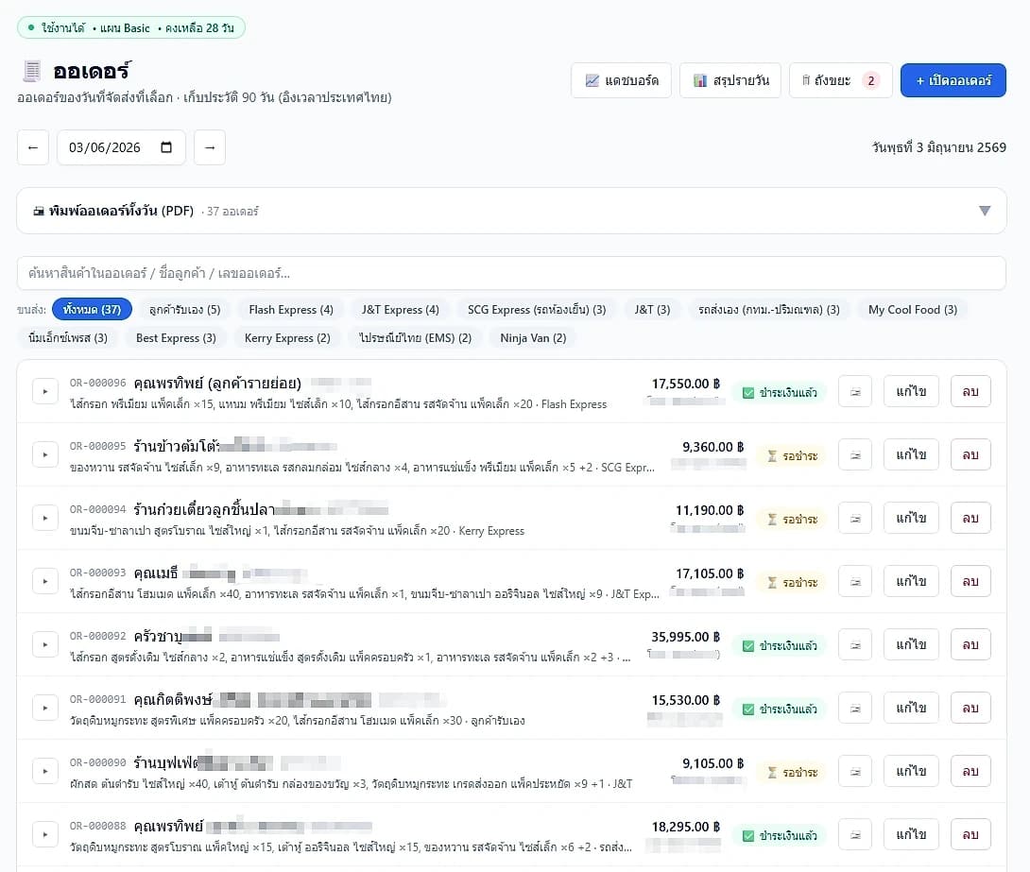Open print slip icon for order OR-000096
The height and width of the screenshot is (872, 1030).
[854, 391]
